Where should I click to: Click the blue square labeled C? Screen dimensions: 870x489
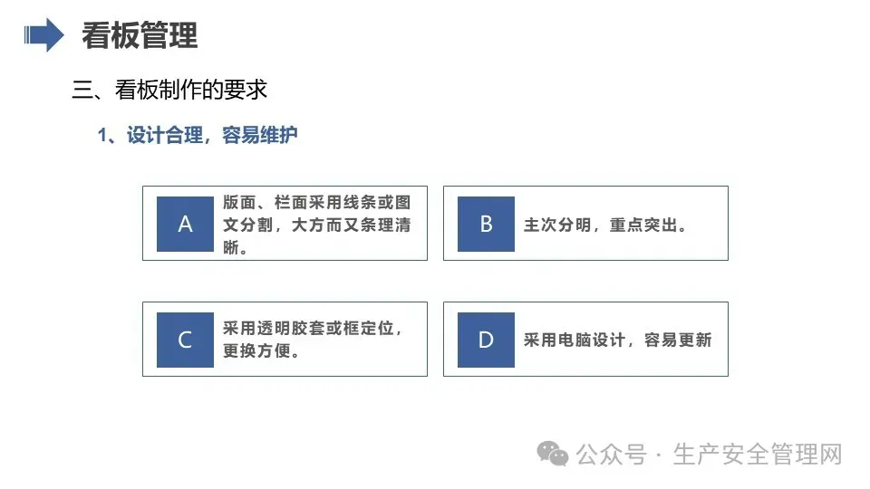pos(185,340)
